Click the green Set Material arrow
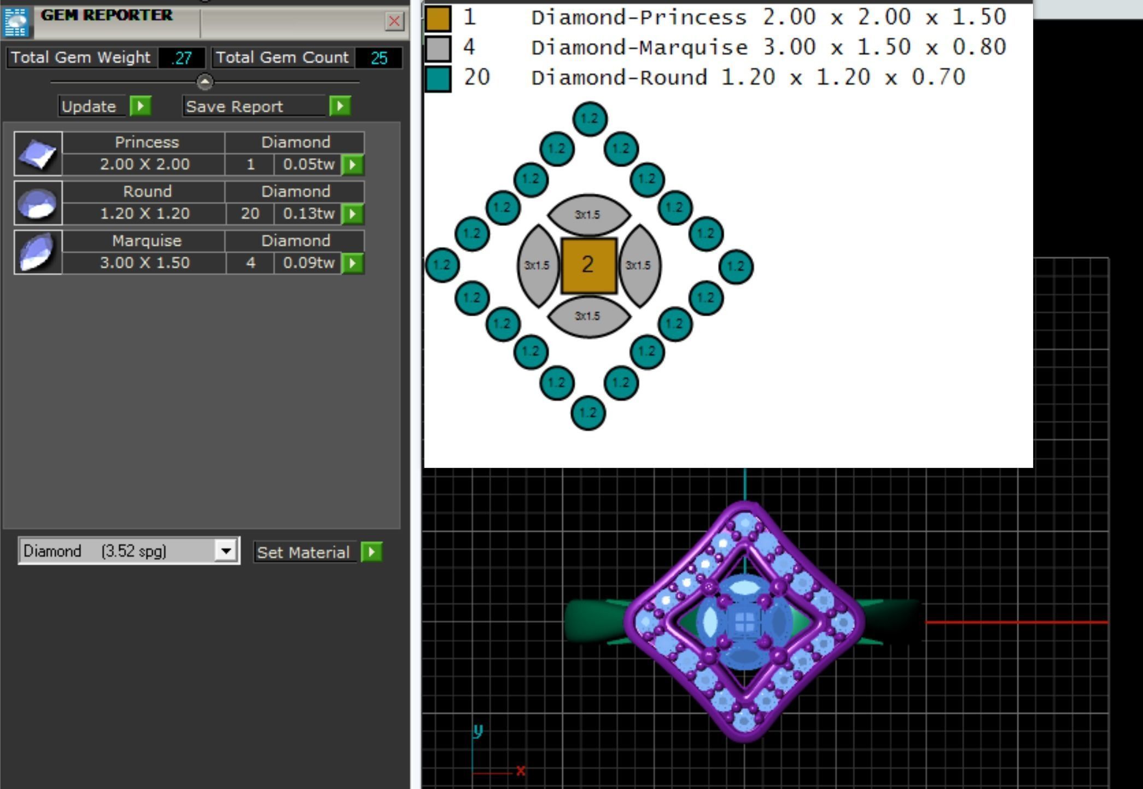 (x=372, y=552)
